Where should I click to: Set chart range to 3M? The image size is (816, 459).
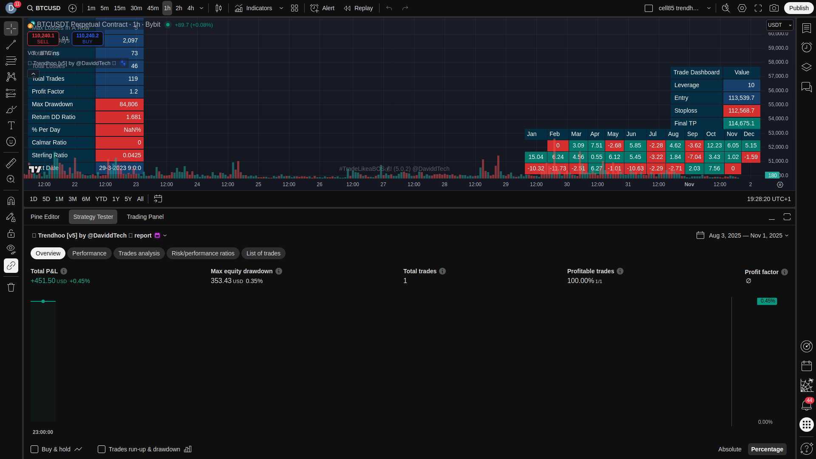[x=73, y=199]
